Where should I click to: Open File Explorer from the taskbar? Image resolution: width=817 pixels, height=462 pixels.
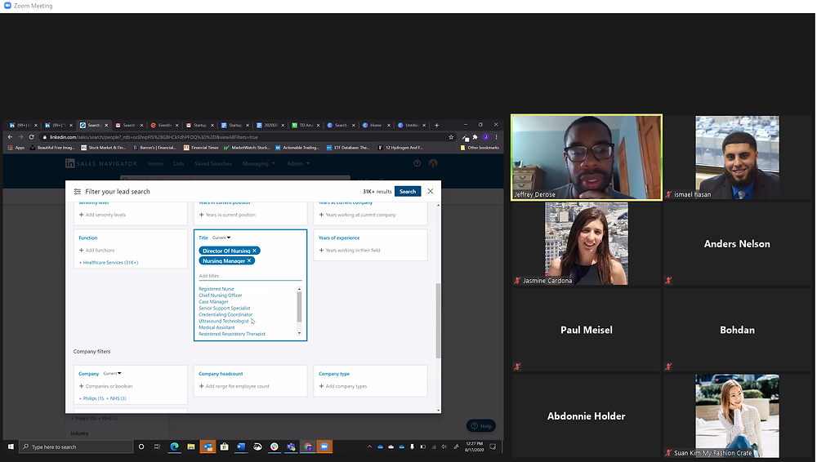[191, 446]
